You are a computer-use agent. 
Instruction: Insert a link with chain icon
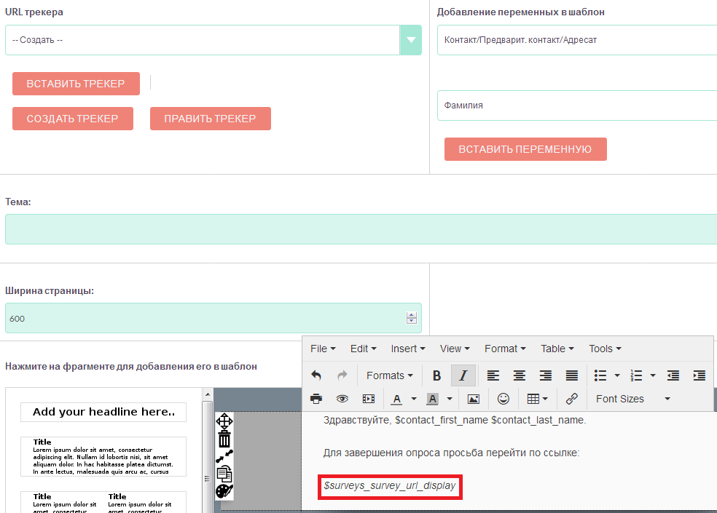click(x=571, y=399)
